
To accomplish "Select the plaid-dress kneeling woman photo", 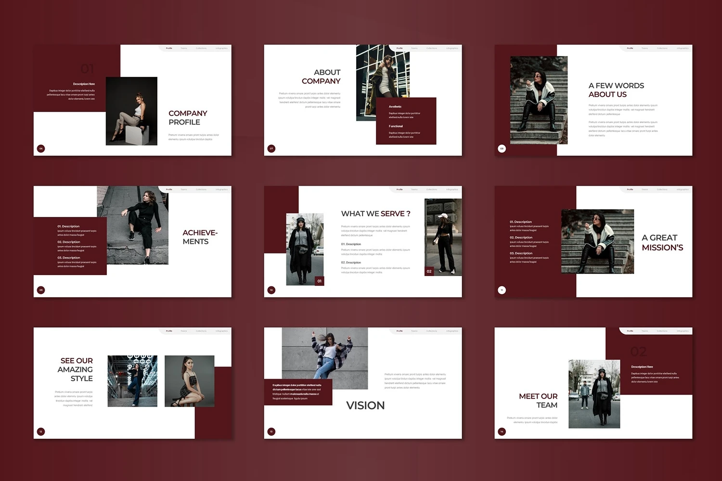I will pos(189,381).
